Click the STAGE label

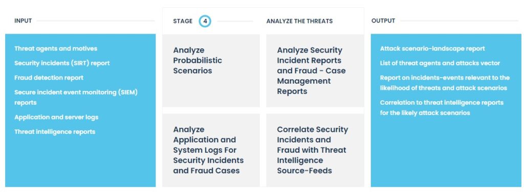tap(183, 21)
